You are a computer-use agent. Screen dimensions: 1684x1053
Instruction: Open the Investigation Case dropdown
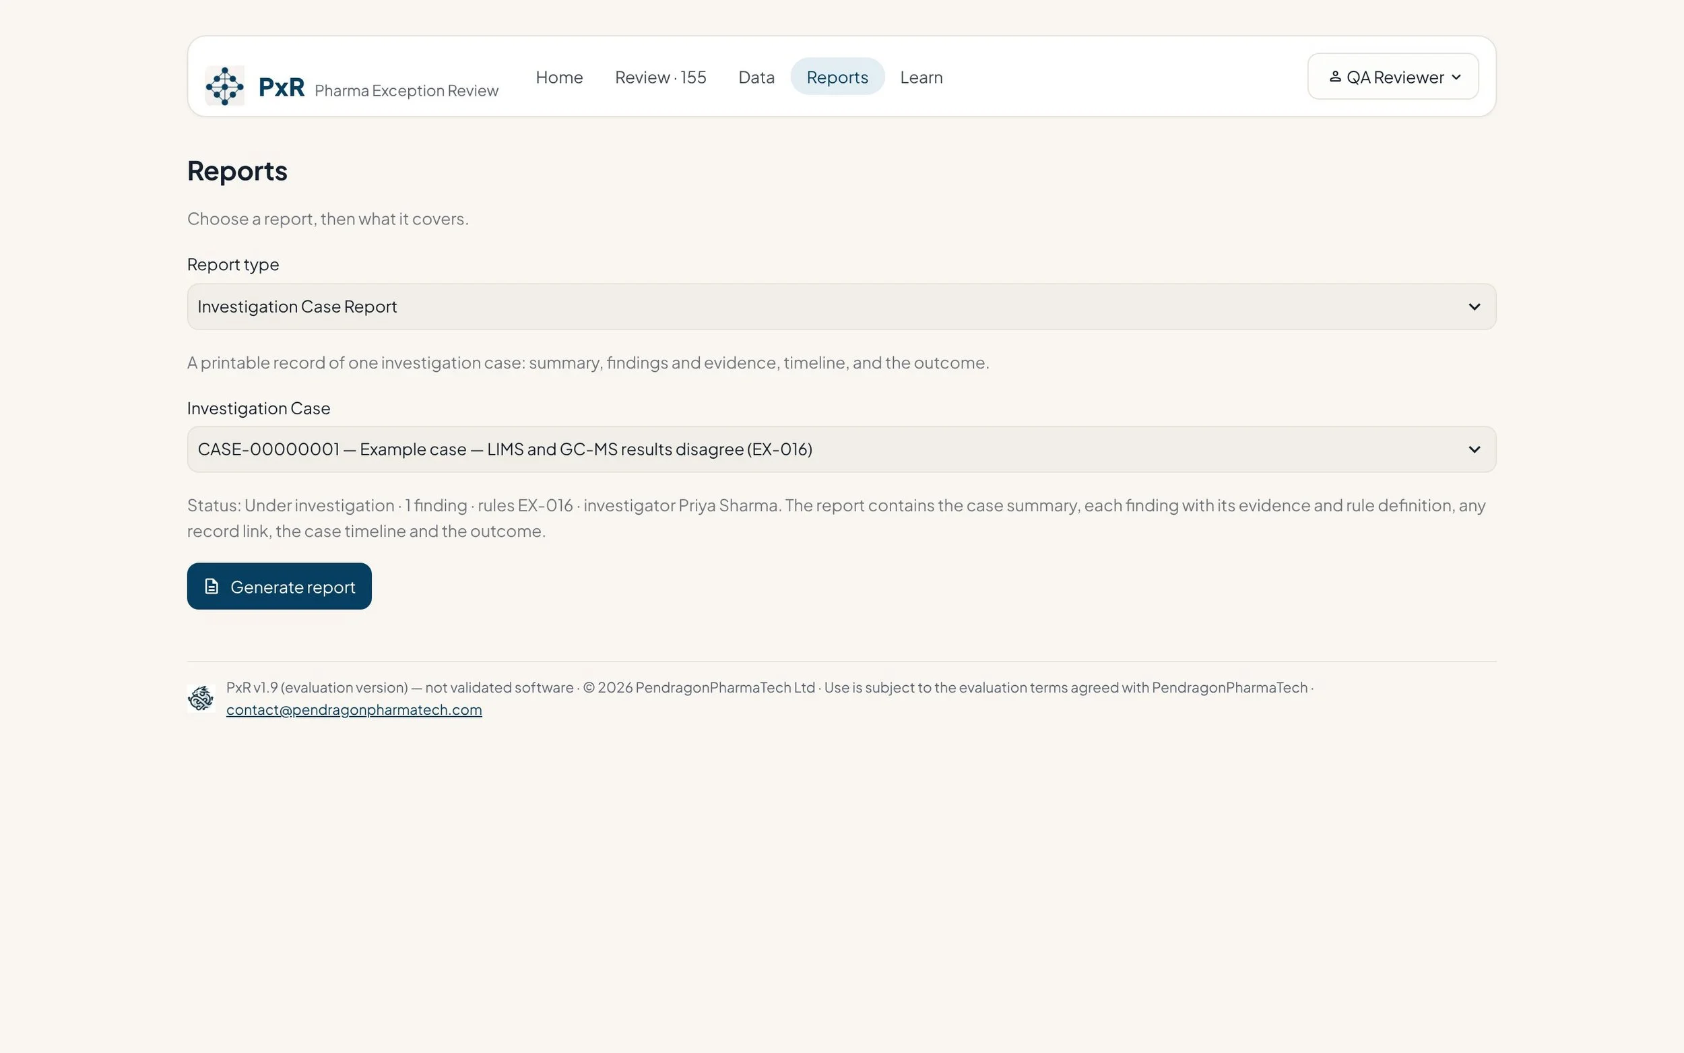click(x=841, y=449)
